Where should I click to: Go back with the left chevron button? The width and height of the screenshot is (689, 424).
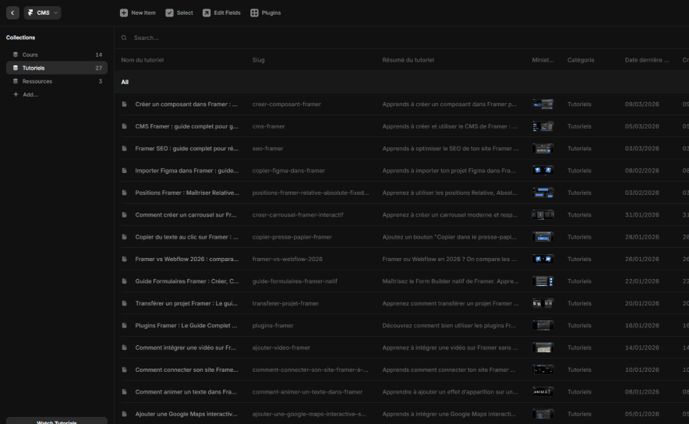(x=12, y=12)
